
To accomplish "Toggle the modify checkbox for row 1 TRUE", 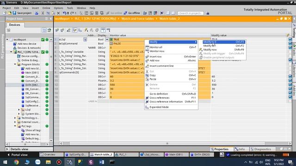I will click(290, 40).
